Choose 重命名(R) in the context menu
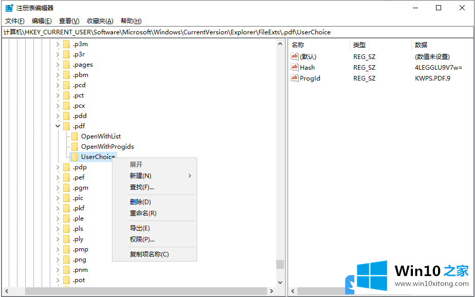The image size is (475, 297). click(x=155, y=213)
